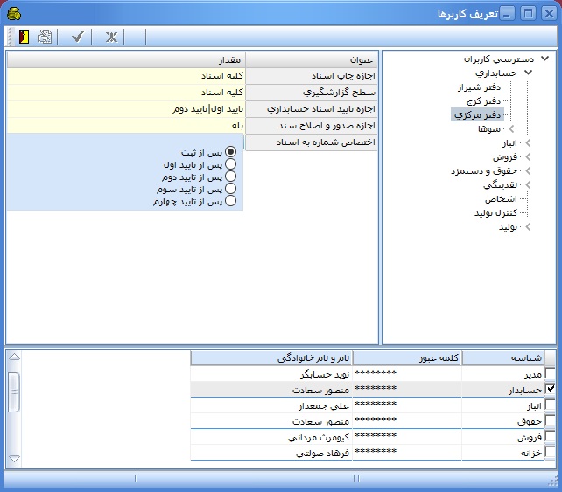Click the X cancel toolbar icon
Image resolution: width=562 pixels, height=492 pixels.
coord(111,37)
